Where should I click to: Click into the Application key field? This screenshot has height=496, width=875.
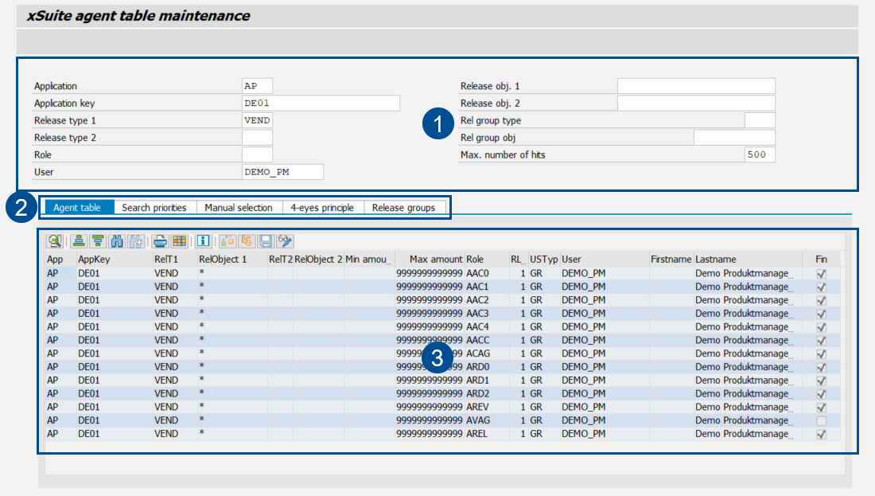pos(320,103)
